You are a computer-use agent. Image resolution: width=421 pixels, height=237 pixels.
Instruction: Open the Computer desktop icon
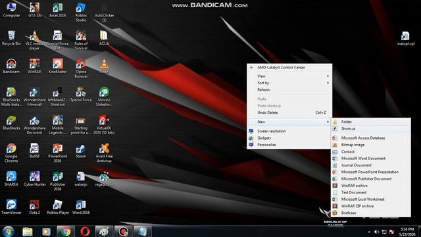(11, 11)
